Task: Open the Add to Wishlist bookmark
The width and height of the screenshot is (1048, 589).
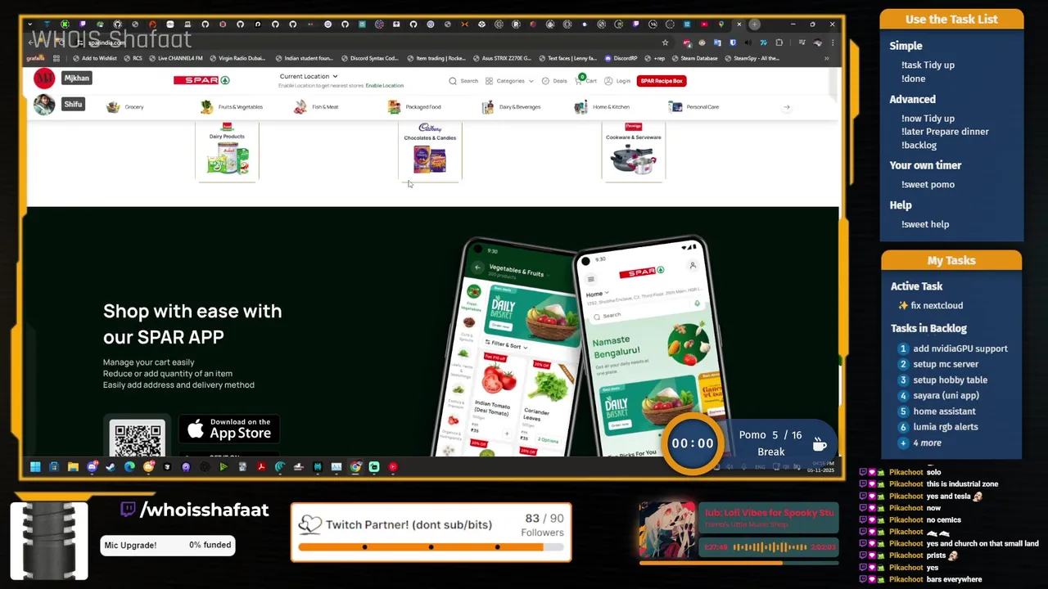Action: point(95,58)
